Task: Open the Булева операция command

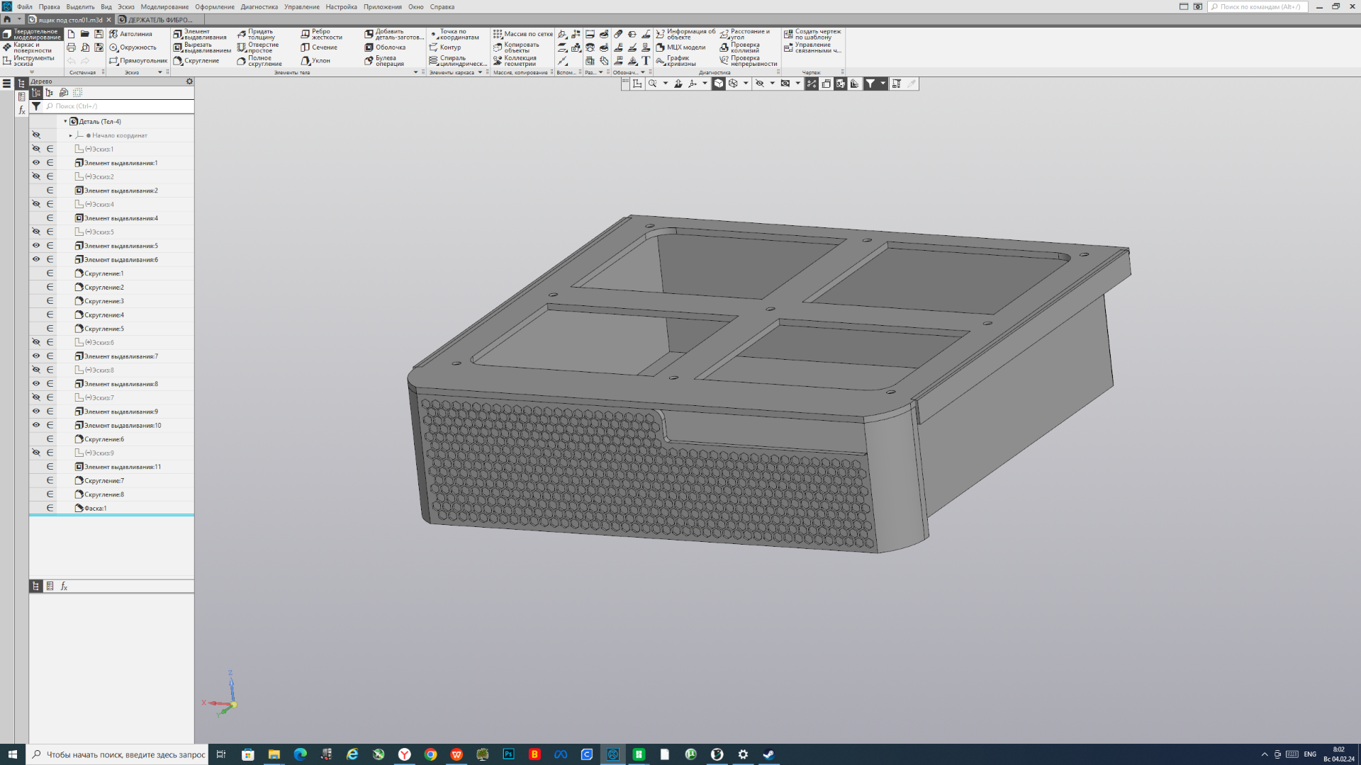Action: click(x=384, y=61)
